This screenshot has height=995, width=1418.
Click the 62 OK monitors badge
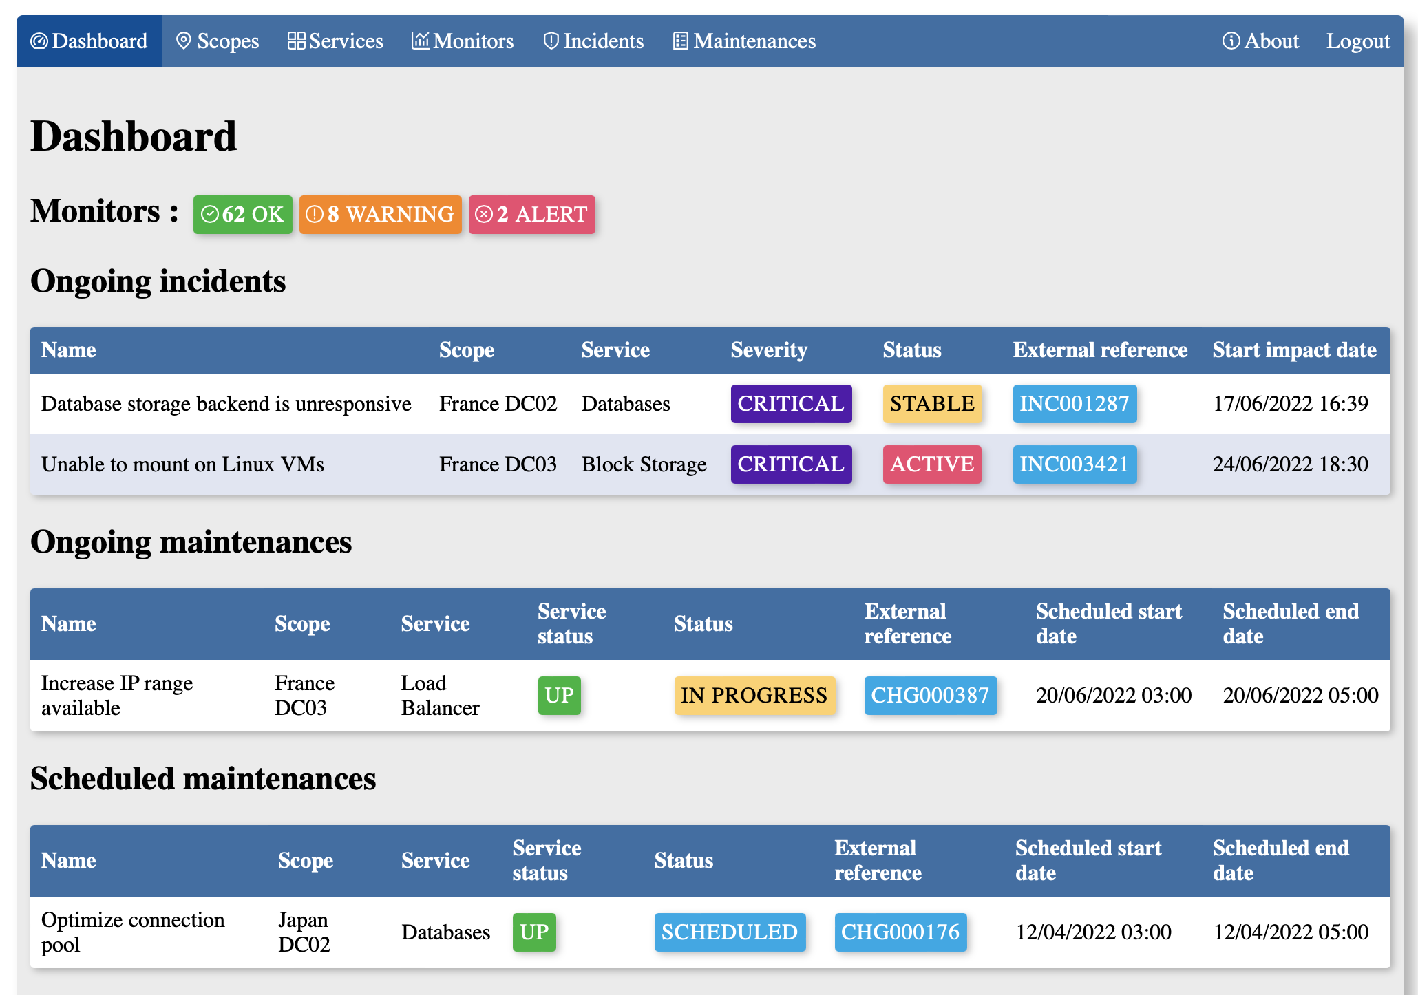pos(243,215)
